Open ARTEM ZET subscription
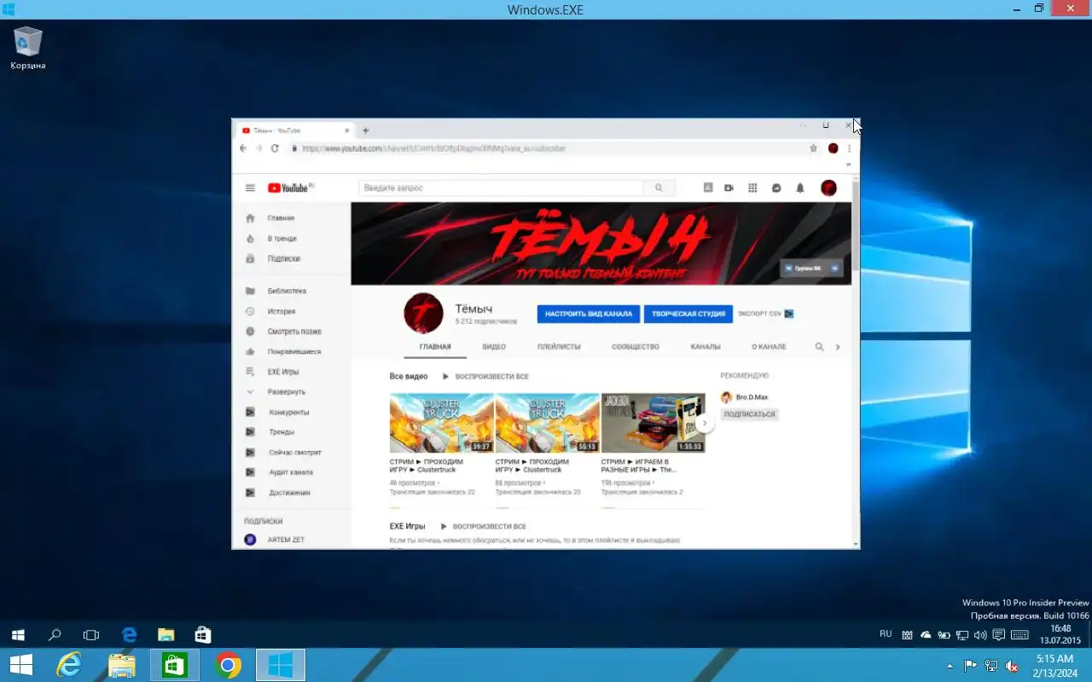This screenshot has height=682, width=1092. click(285, 540)
